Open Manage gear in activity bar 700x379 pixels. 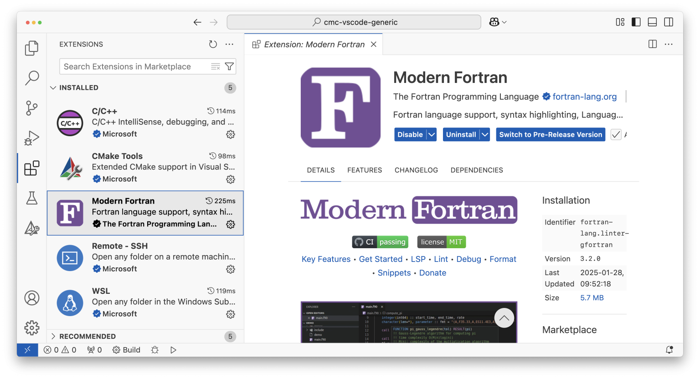pyautogui.click(x=31, y=328)
